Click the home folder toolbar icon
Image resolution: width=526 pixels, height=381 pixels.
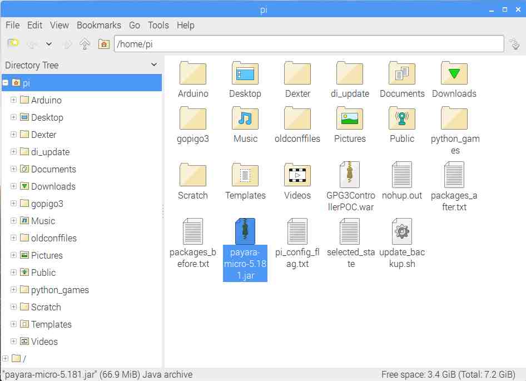pos(103,44)
